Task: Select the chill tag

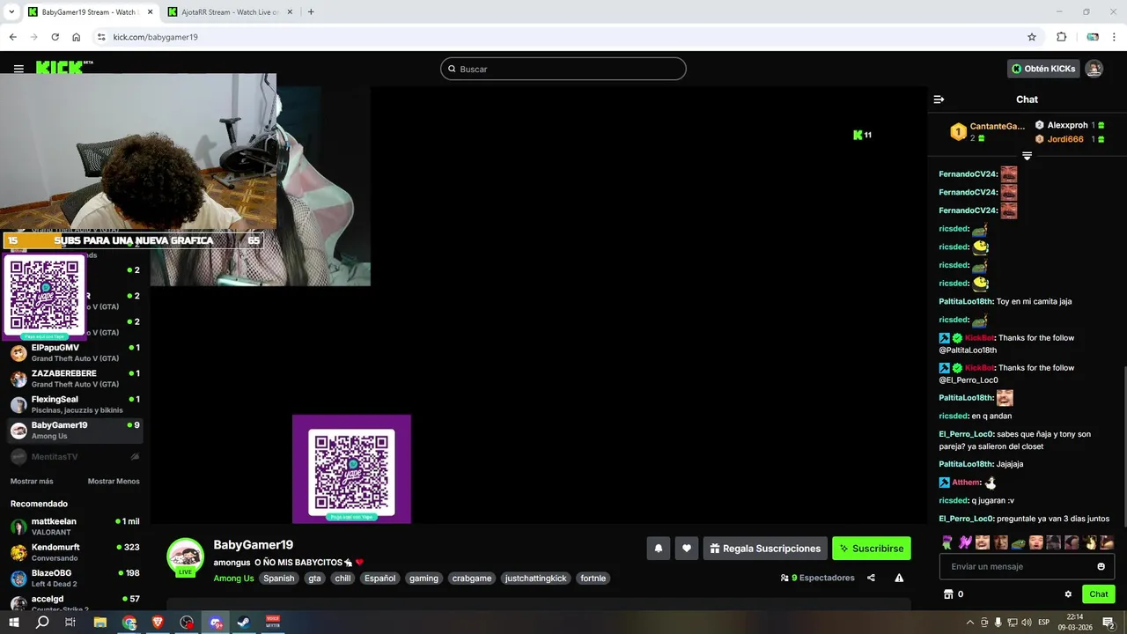Action: click(343, 579)
